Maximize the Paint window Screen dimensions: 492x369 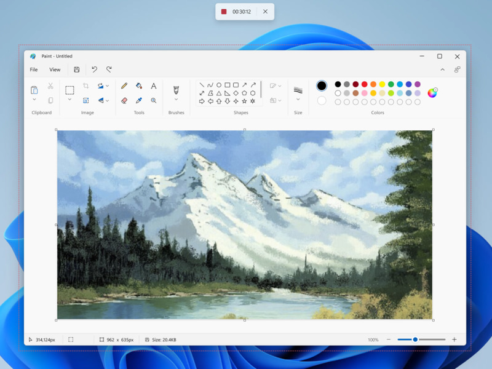[x=440, y=56]
